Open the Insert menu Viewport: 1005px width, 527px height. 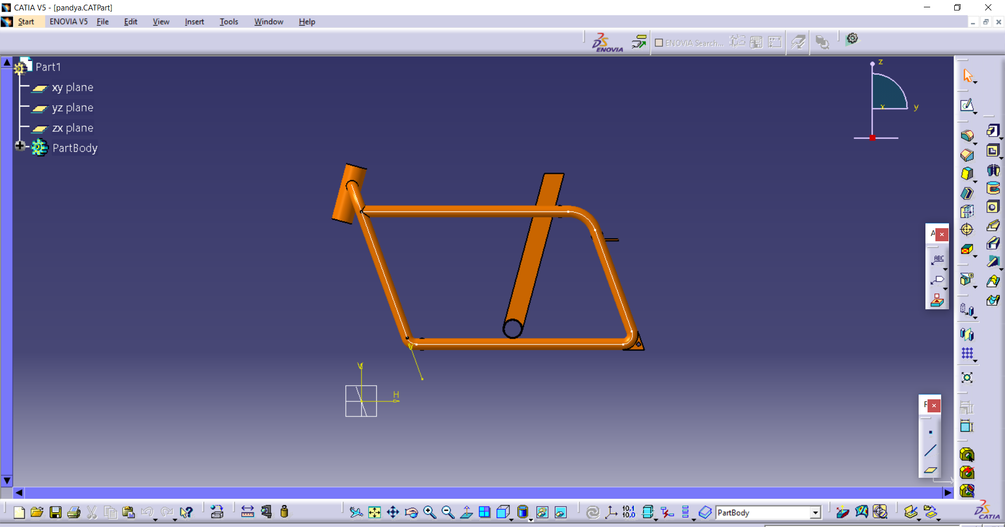click(194, 21)
